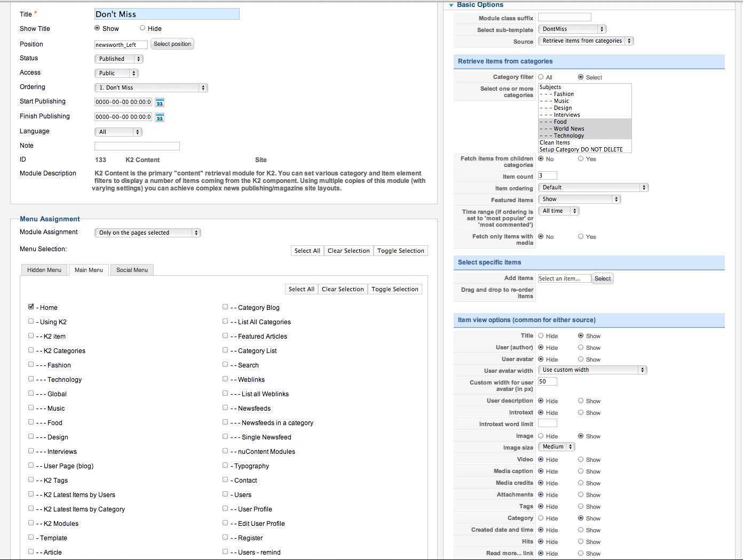
Task: Set User (author) to Show
Action: click(581, 348)
